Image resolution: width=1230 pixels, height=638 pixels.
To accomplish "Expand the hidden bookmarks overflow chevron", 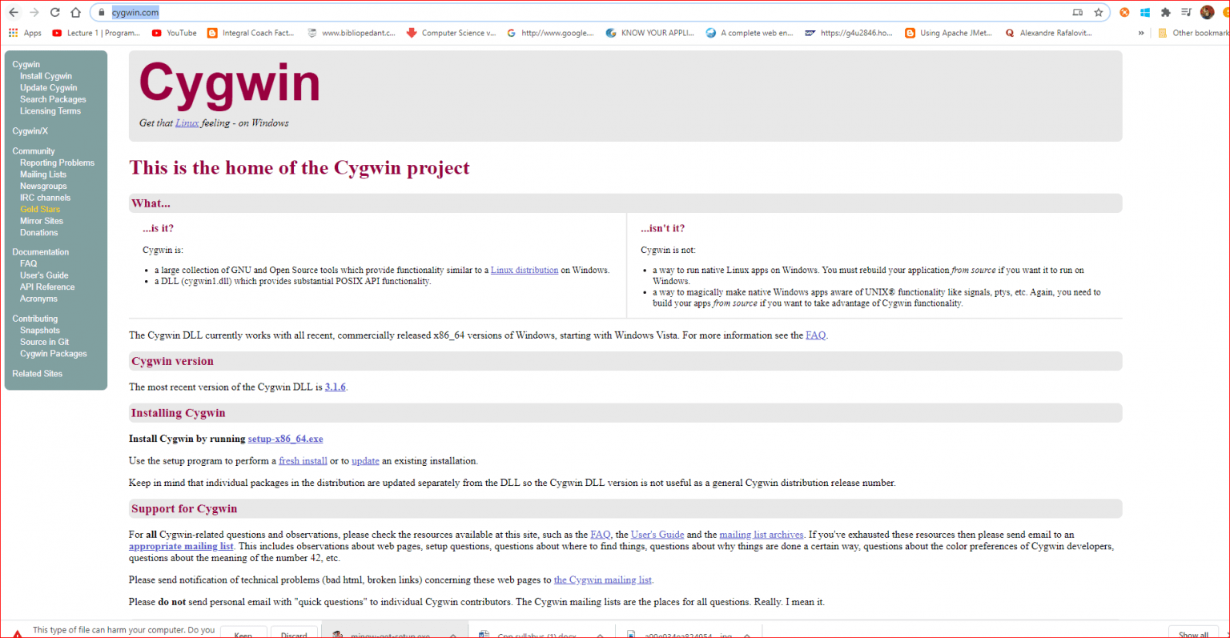I will click(x=1141, y=33).
